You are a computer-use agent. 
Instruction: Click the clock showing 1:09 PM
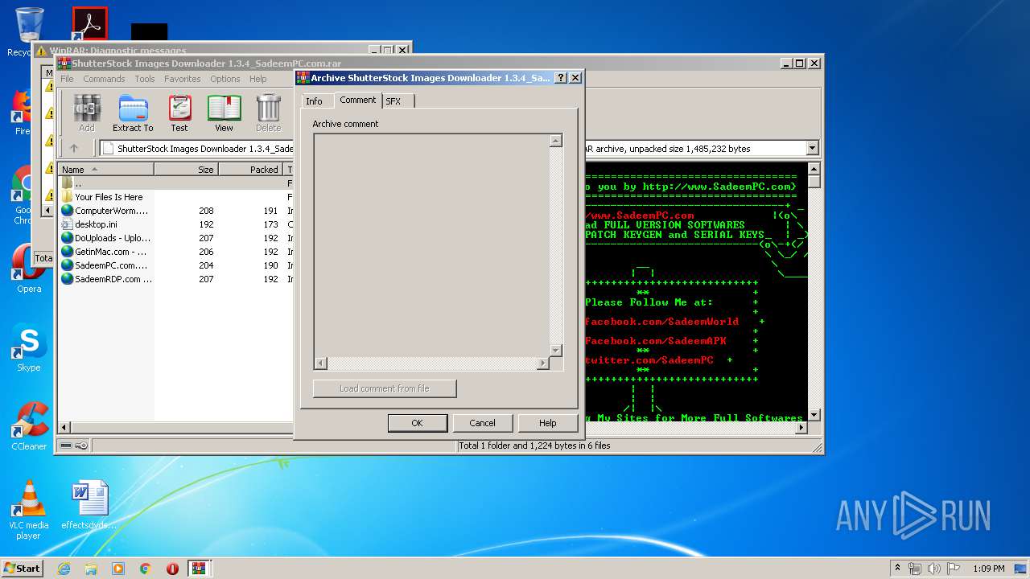(x=989, y=568)
